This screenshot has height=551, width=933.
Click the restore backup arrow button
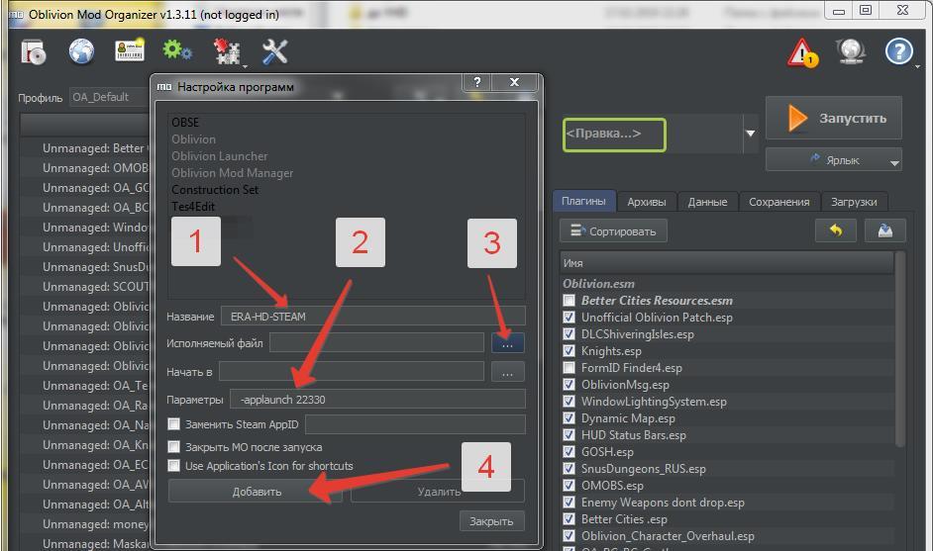[x=835, y=230]
